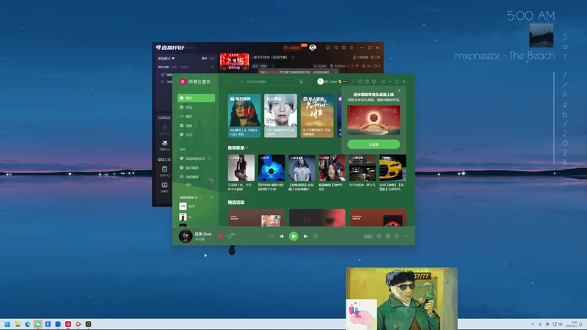Image resolution: width=587 pixels, height=330 pixels.
Task: Open the recommended playlist with steering wheel cover
Action: click(362, 168)
